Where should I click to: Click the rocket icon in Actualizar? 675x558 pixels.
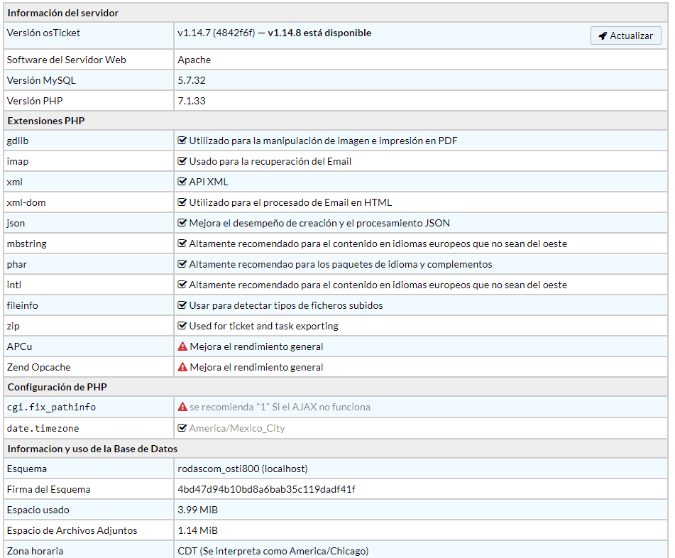(603, 36)
